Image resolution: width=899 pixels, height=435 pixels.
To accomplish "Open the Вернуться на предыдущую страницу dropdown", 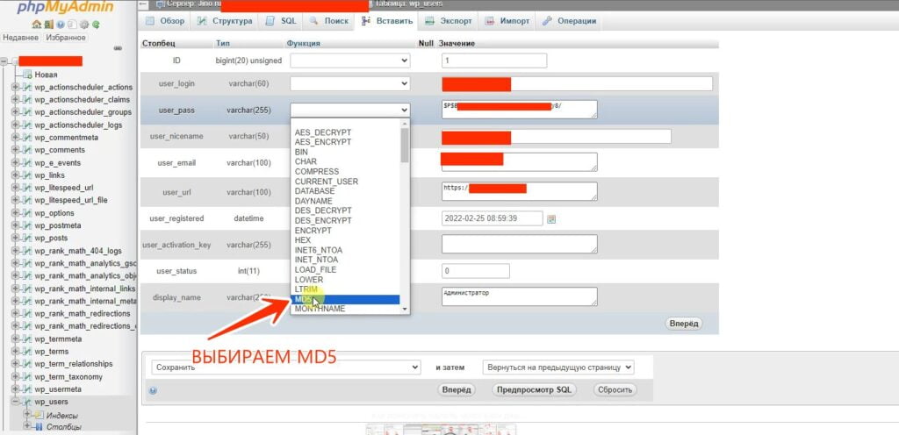I will (x=558, y=367).
